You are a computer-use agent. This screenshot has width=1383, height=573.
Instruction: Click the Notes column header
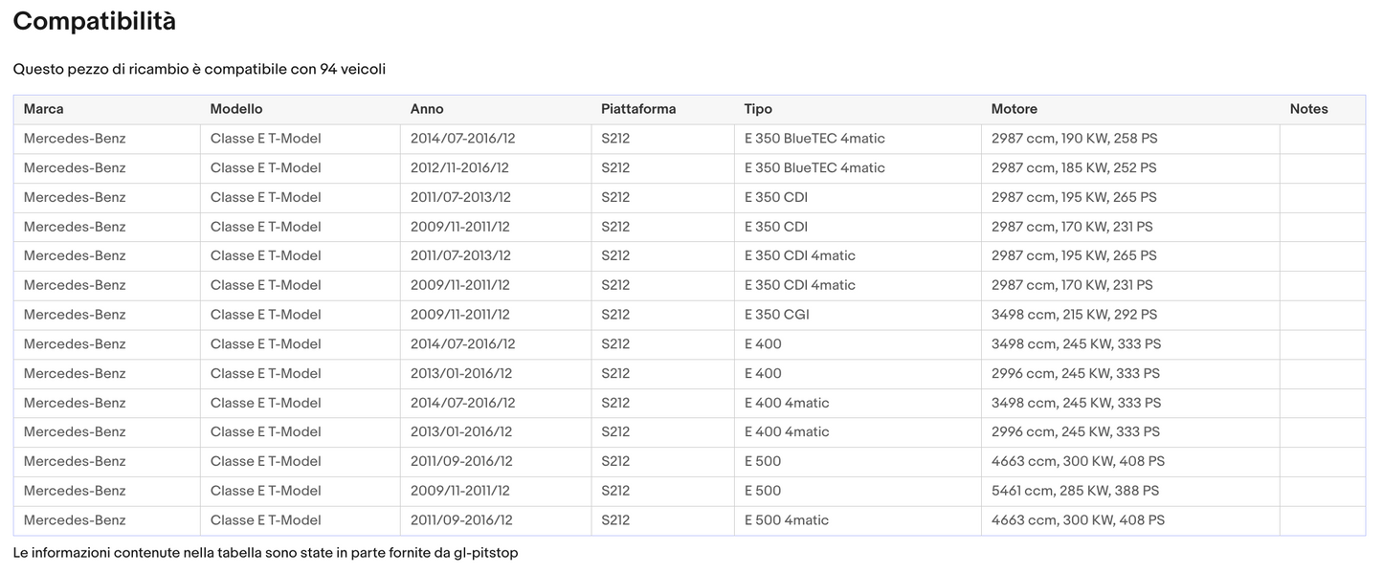point(1308,109)
